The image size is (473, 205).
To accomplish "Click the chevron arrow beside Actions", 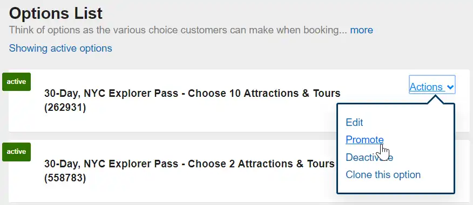I will 450,87.
